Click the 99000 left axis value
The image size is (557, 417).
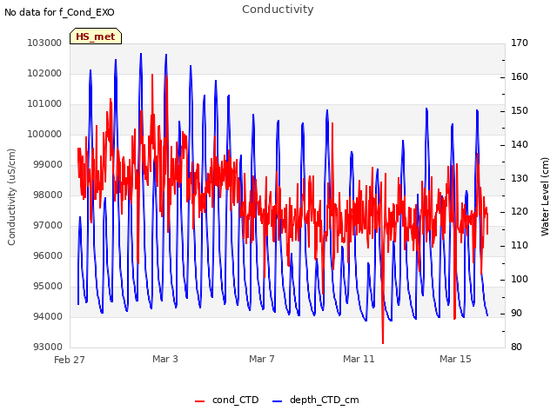click(47, 164)
